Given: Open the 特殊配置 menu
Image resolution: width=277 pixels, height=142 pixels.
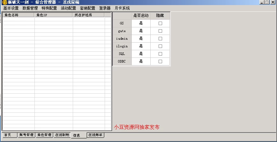Looking at the screenshot, I should [x=49, y=8].
